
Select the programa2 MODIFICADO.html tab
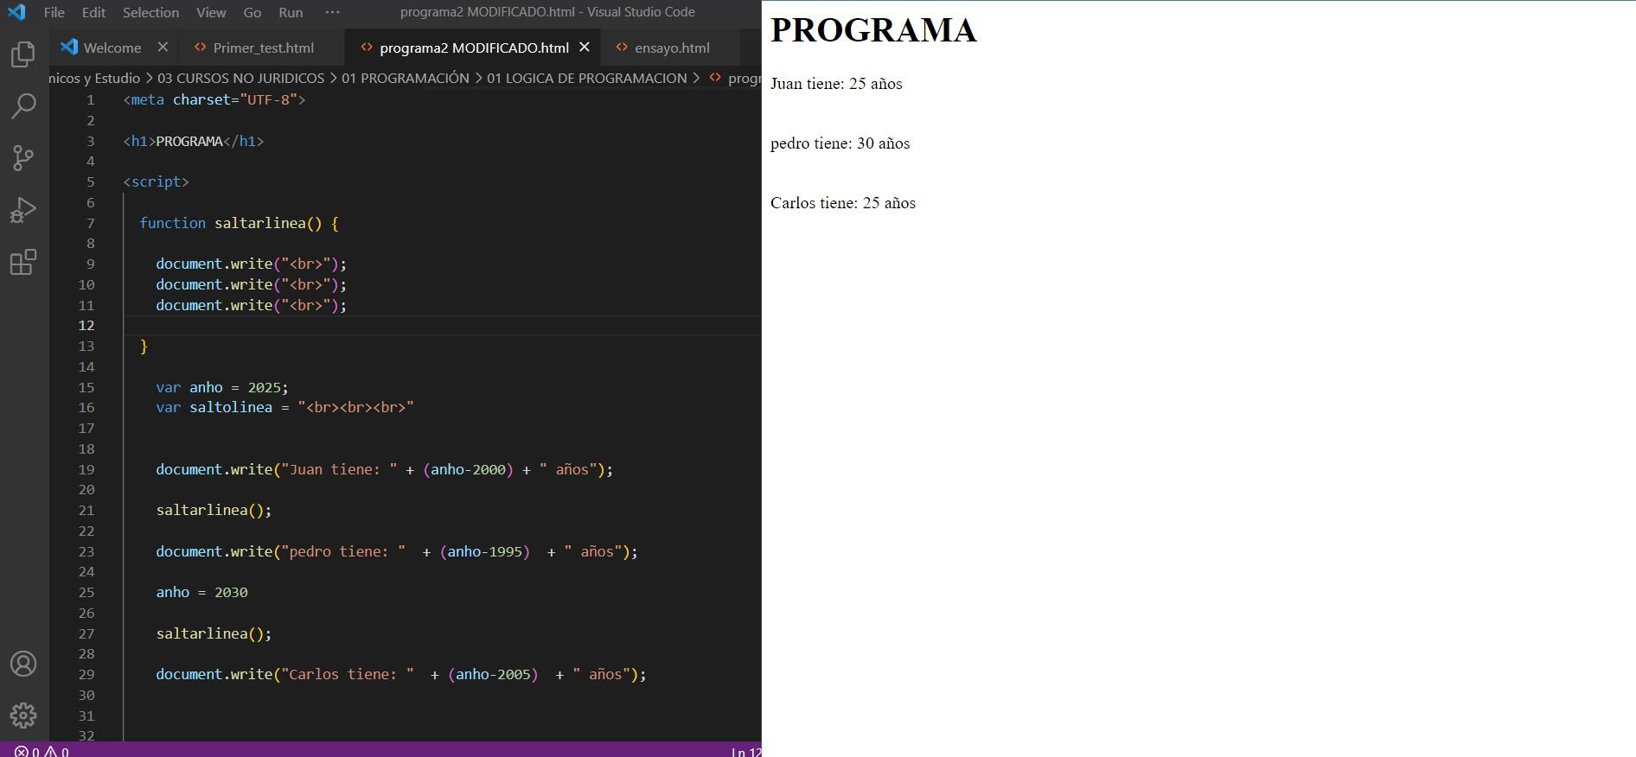pyautogui.click(x=474, y=48)
